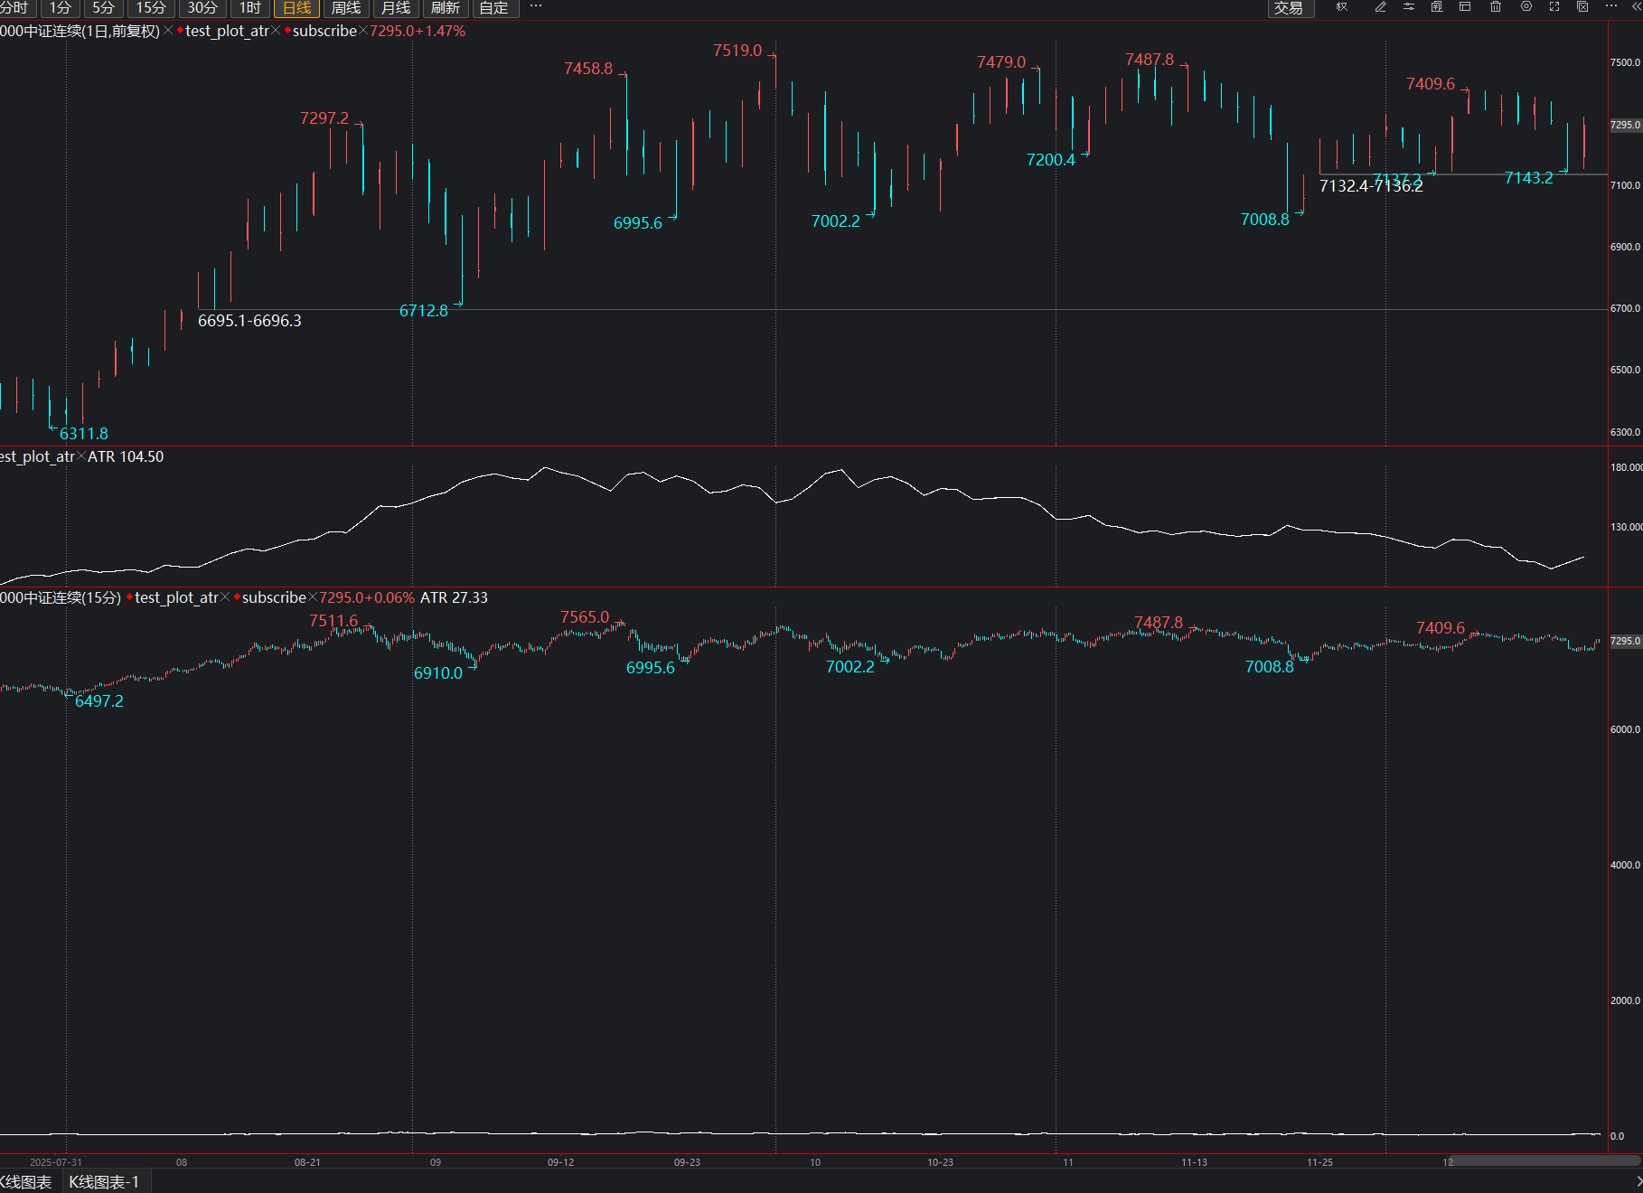
Task: Collapse panel with the double chevron arrow
Action: (1637, 7)
